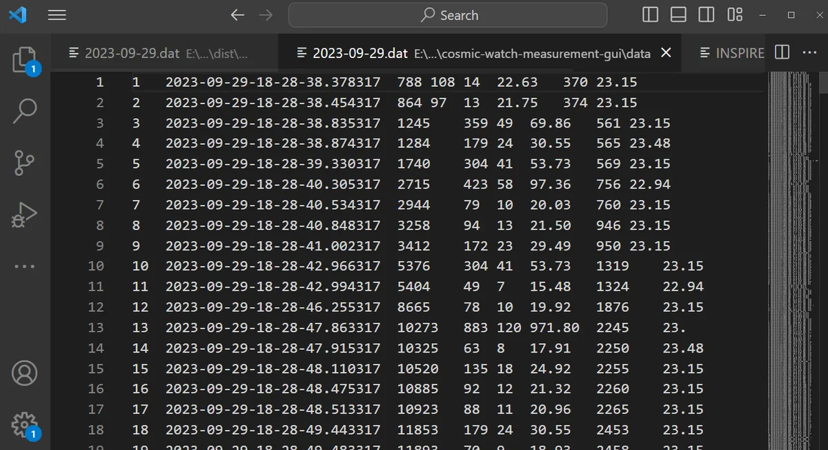Click the value 2715 on line 6
The image size is (828, 450).
[413, 184]
